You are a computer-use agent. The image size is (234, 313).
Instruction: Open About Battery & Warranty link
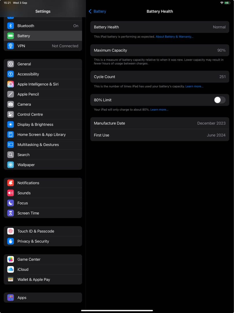click(x=174, y=37)
